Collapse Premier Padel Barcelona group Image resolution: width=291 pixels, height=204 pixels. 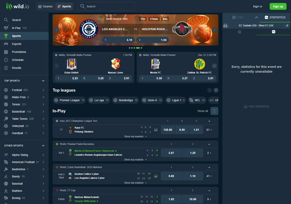209,144
